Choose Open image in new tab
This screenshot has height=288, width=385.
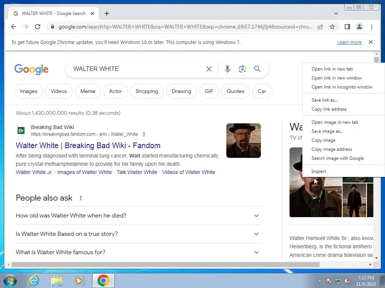click(x=344, y=122)
